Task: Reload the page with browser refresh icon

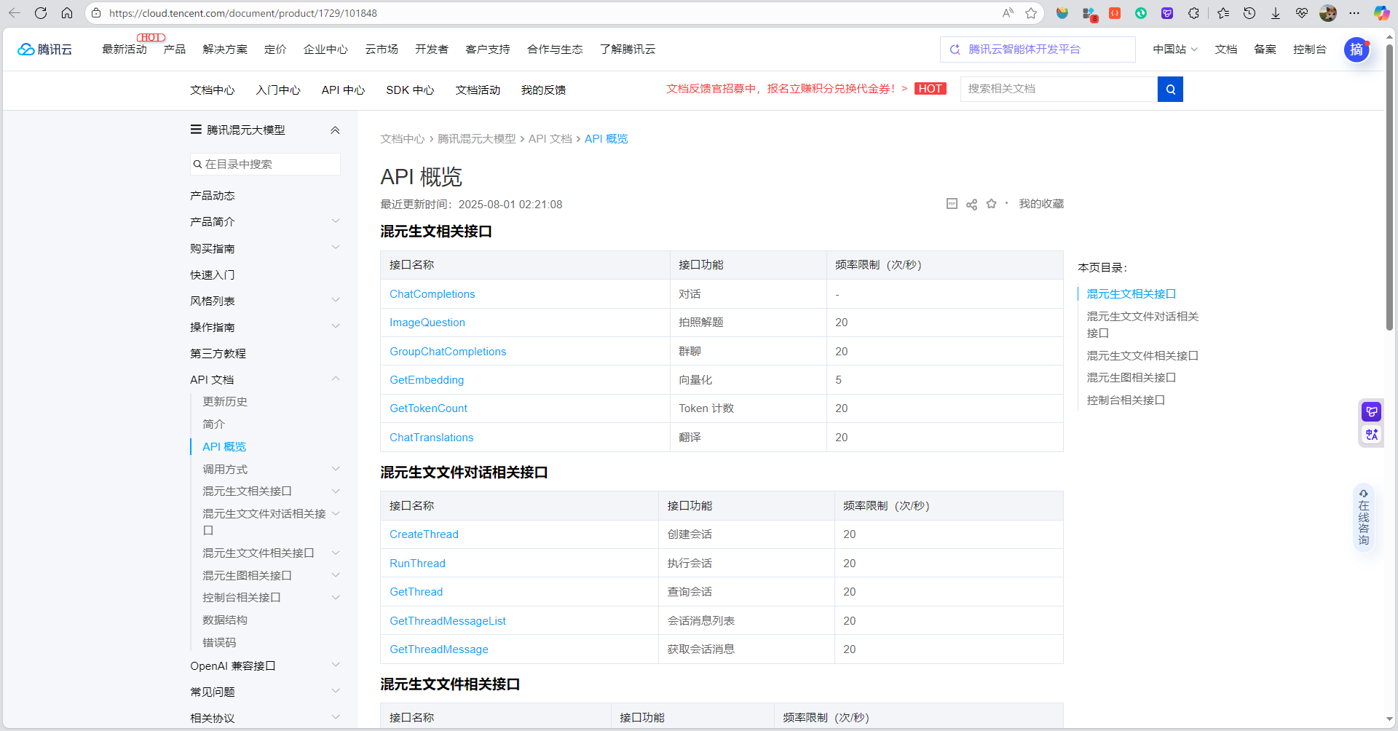Action: tap(41, 12)
